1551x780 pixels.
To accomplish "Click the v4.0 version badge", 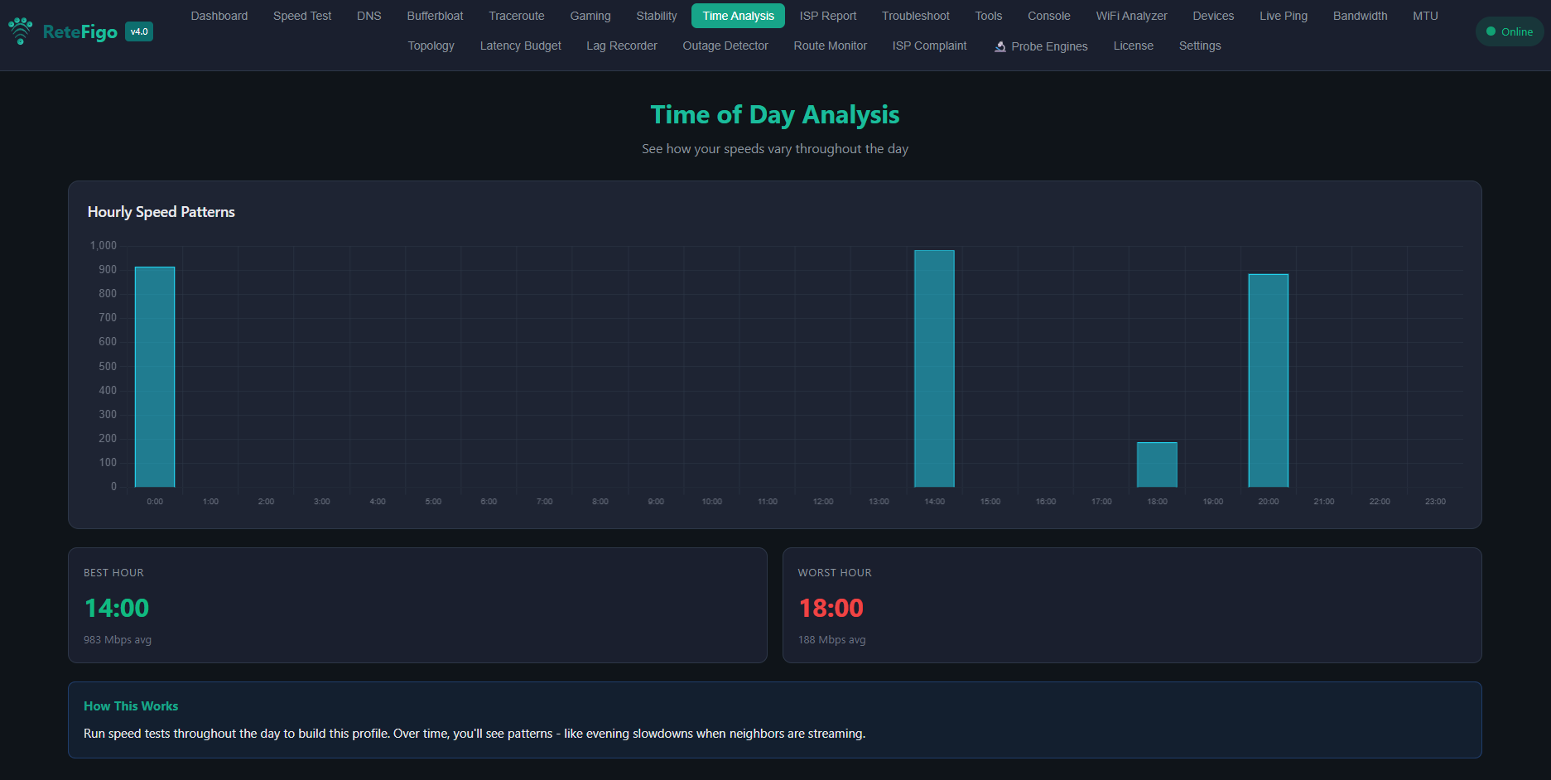I will pos(139,31).
